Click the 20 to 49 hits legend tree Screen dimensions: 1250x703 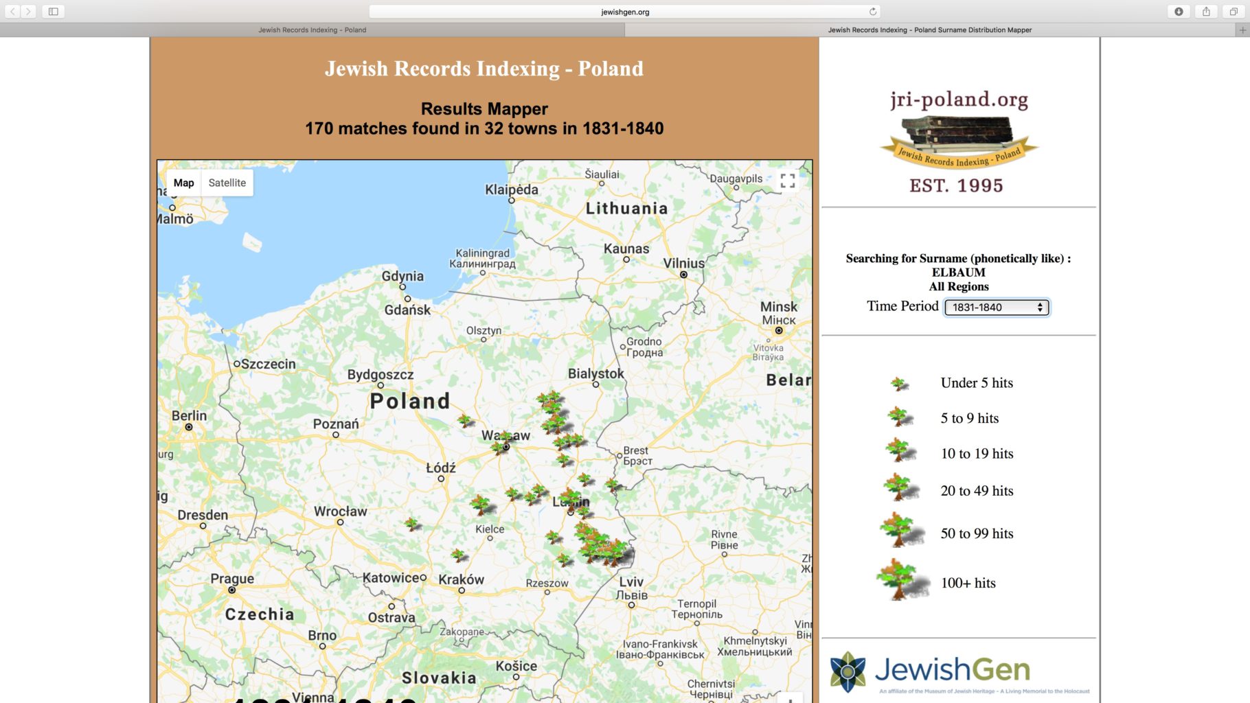900,487
